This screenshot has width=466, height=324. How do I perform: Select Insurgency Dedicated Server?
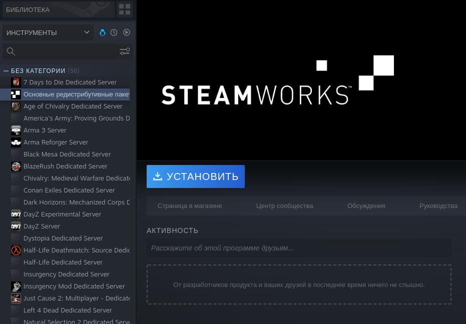pyautogui.click(x=67, y=274)
